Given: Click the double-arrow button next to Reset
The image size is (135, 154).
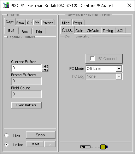Looking at the screenshot, I should coord(50,144).
